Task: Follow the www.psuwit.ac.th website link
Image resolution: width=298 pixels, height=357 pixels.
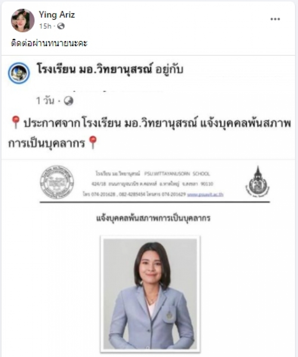Action: coord(205,194)
